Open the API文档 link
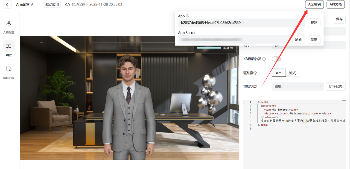Image resolution: width=350 pixels, height=169 pixels. coord(336,5)
